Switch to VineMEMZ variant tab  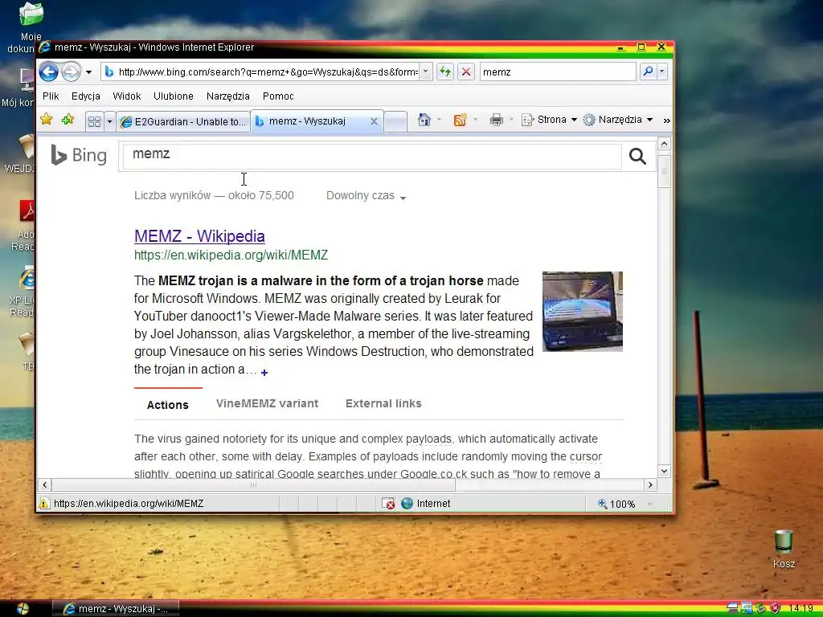tap(267, 403)
